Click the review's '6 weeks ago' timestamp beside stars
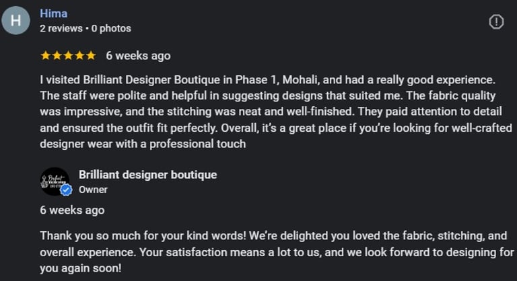 point(138,56)
